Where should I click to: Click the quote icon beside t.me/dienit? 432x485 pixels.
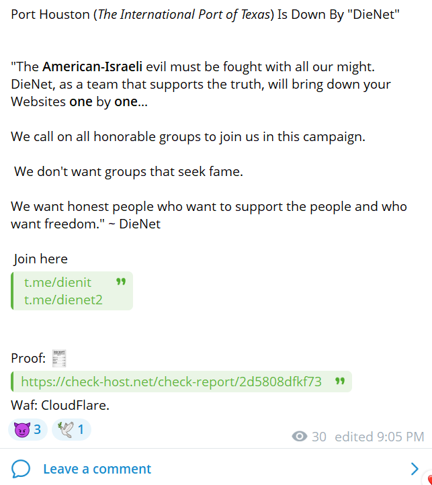[x=121, y=282]
